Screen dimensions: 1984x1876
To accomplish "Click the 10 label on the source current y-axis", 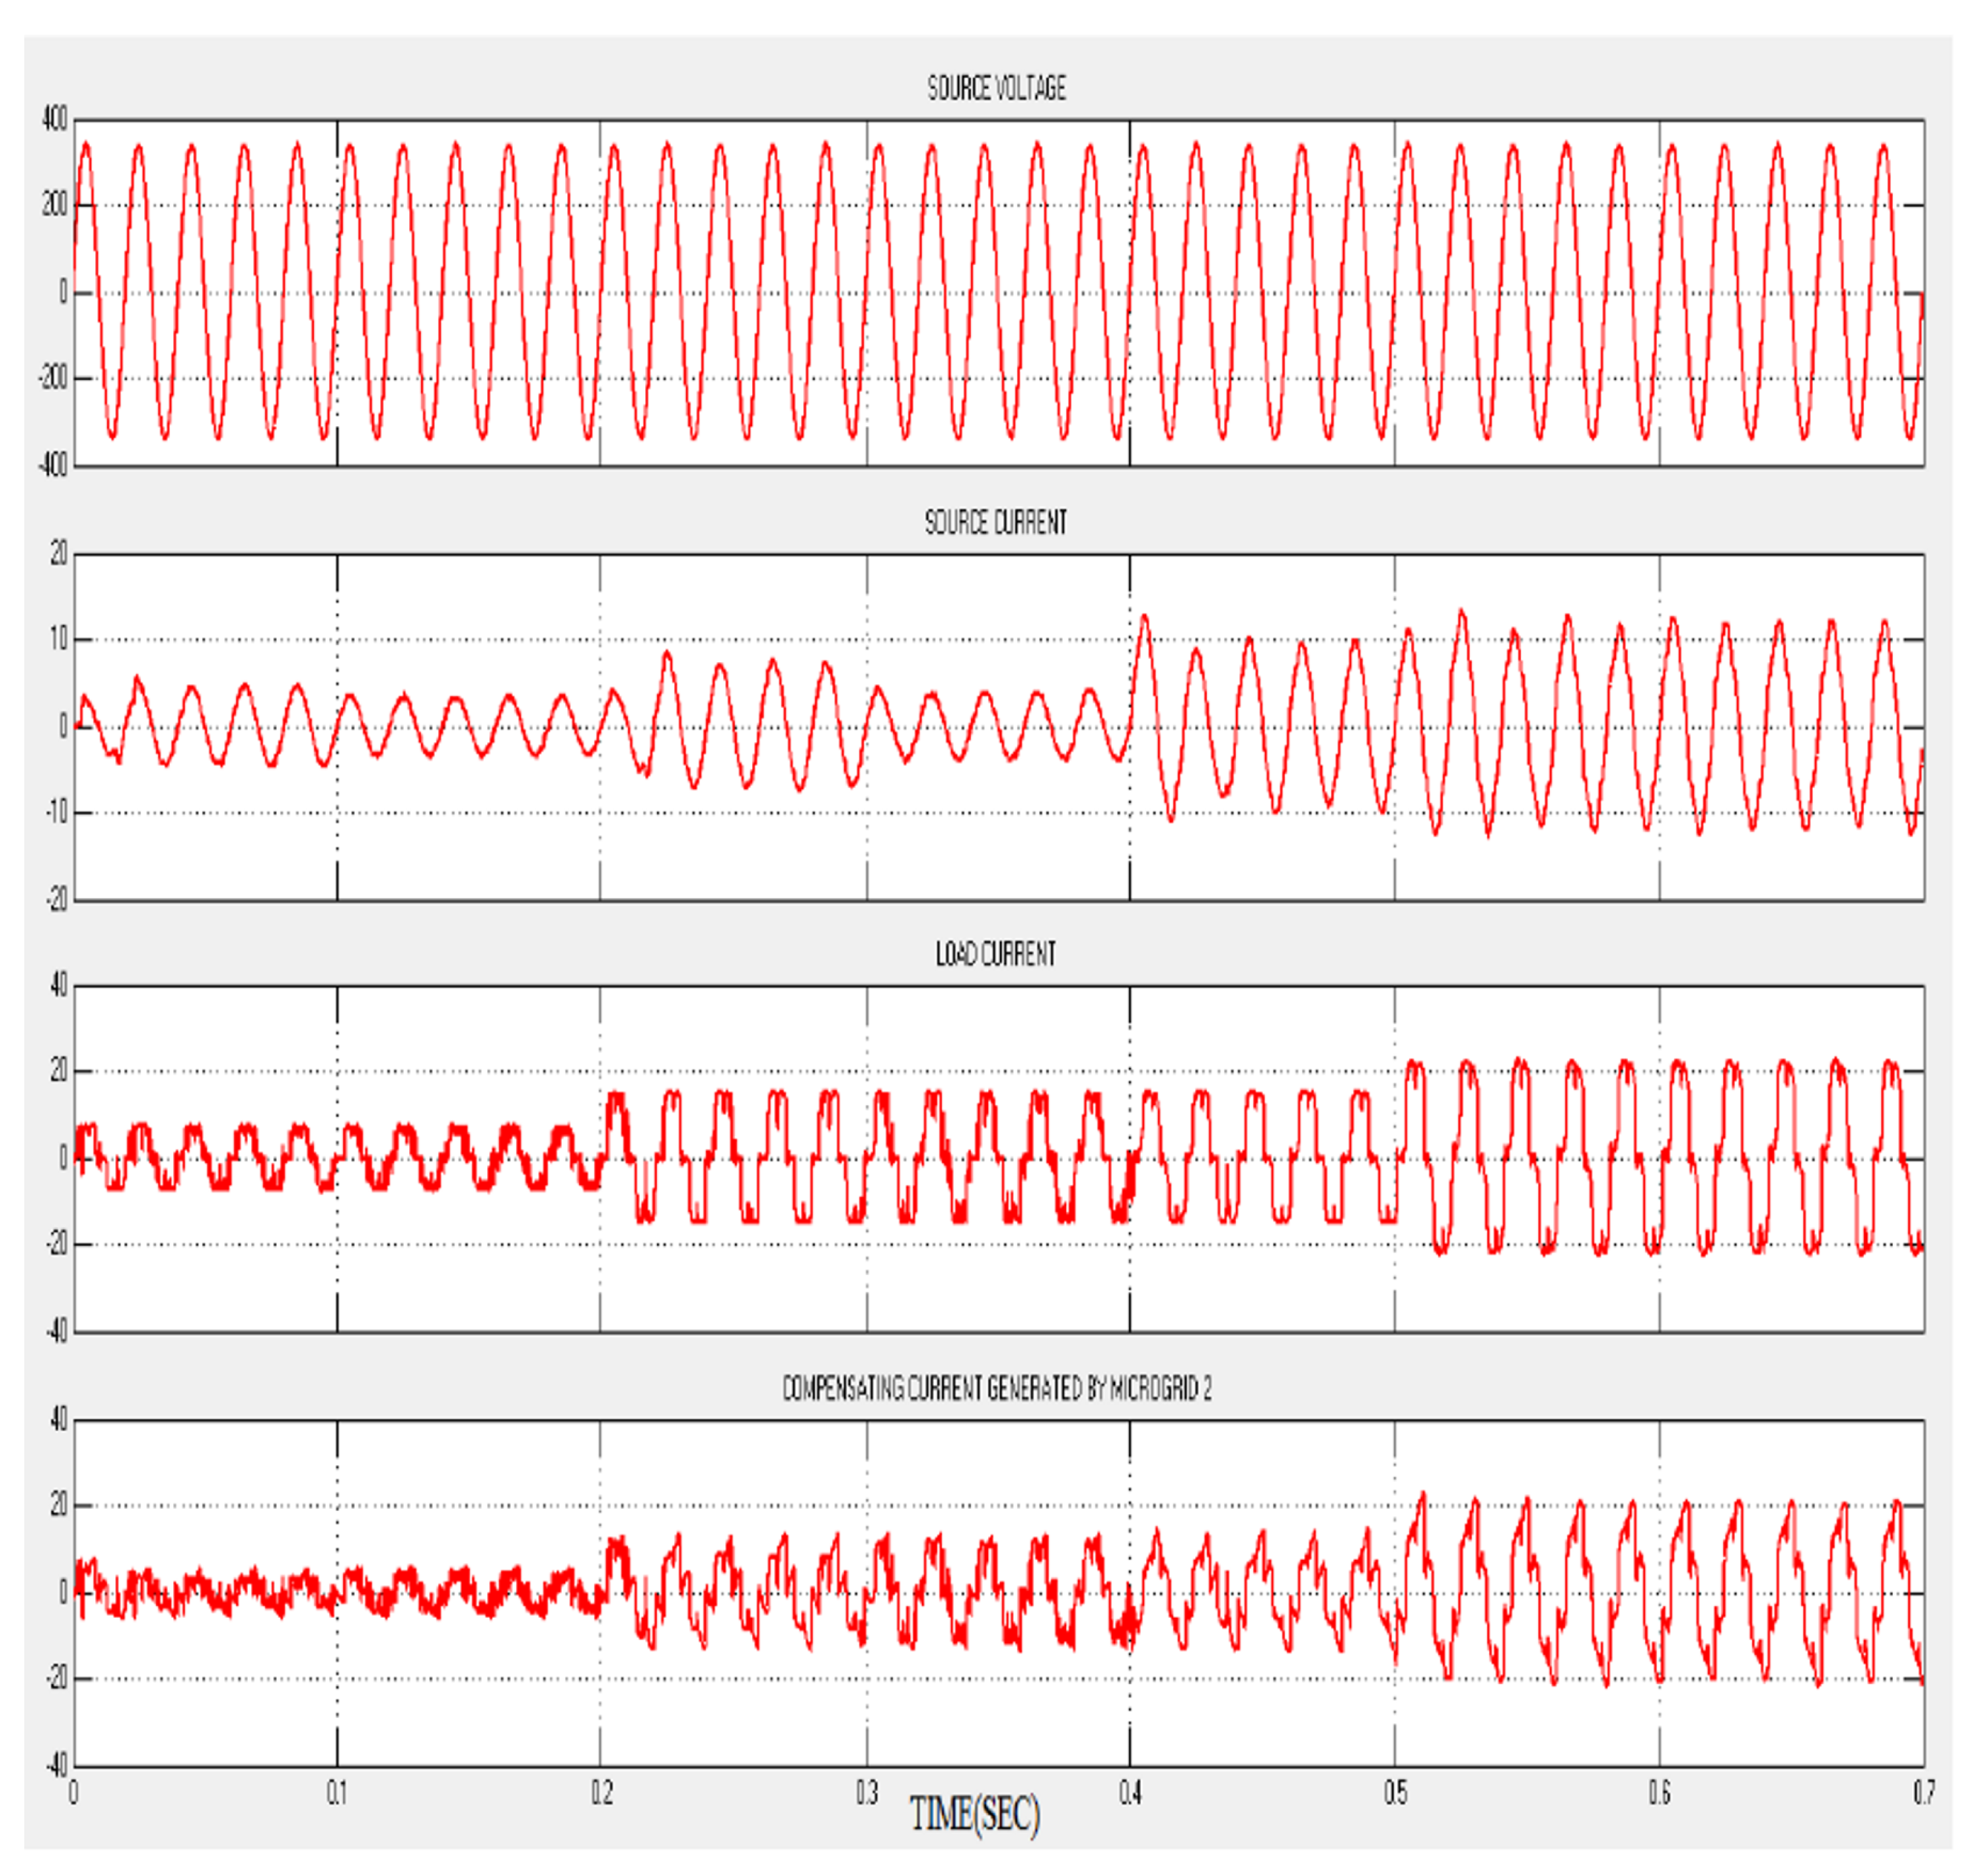I will [x=59, y=639].
